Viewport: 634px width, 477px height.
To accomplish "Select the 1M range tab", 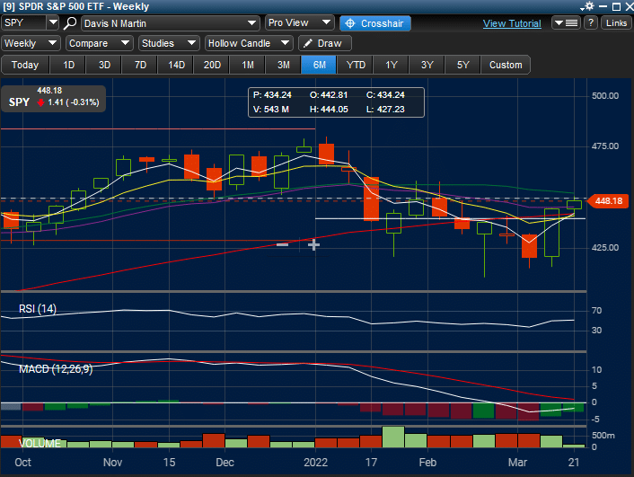I will (x=248, y=65).
